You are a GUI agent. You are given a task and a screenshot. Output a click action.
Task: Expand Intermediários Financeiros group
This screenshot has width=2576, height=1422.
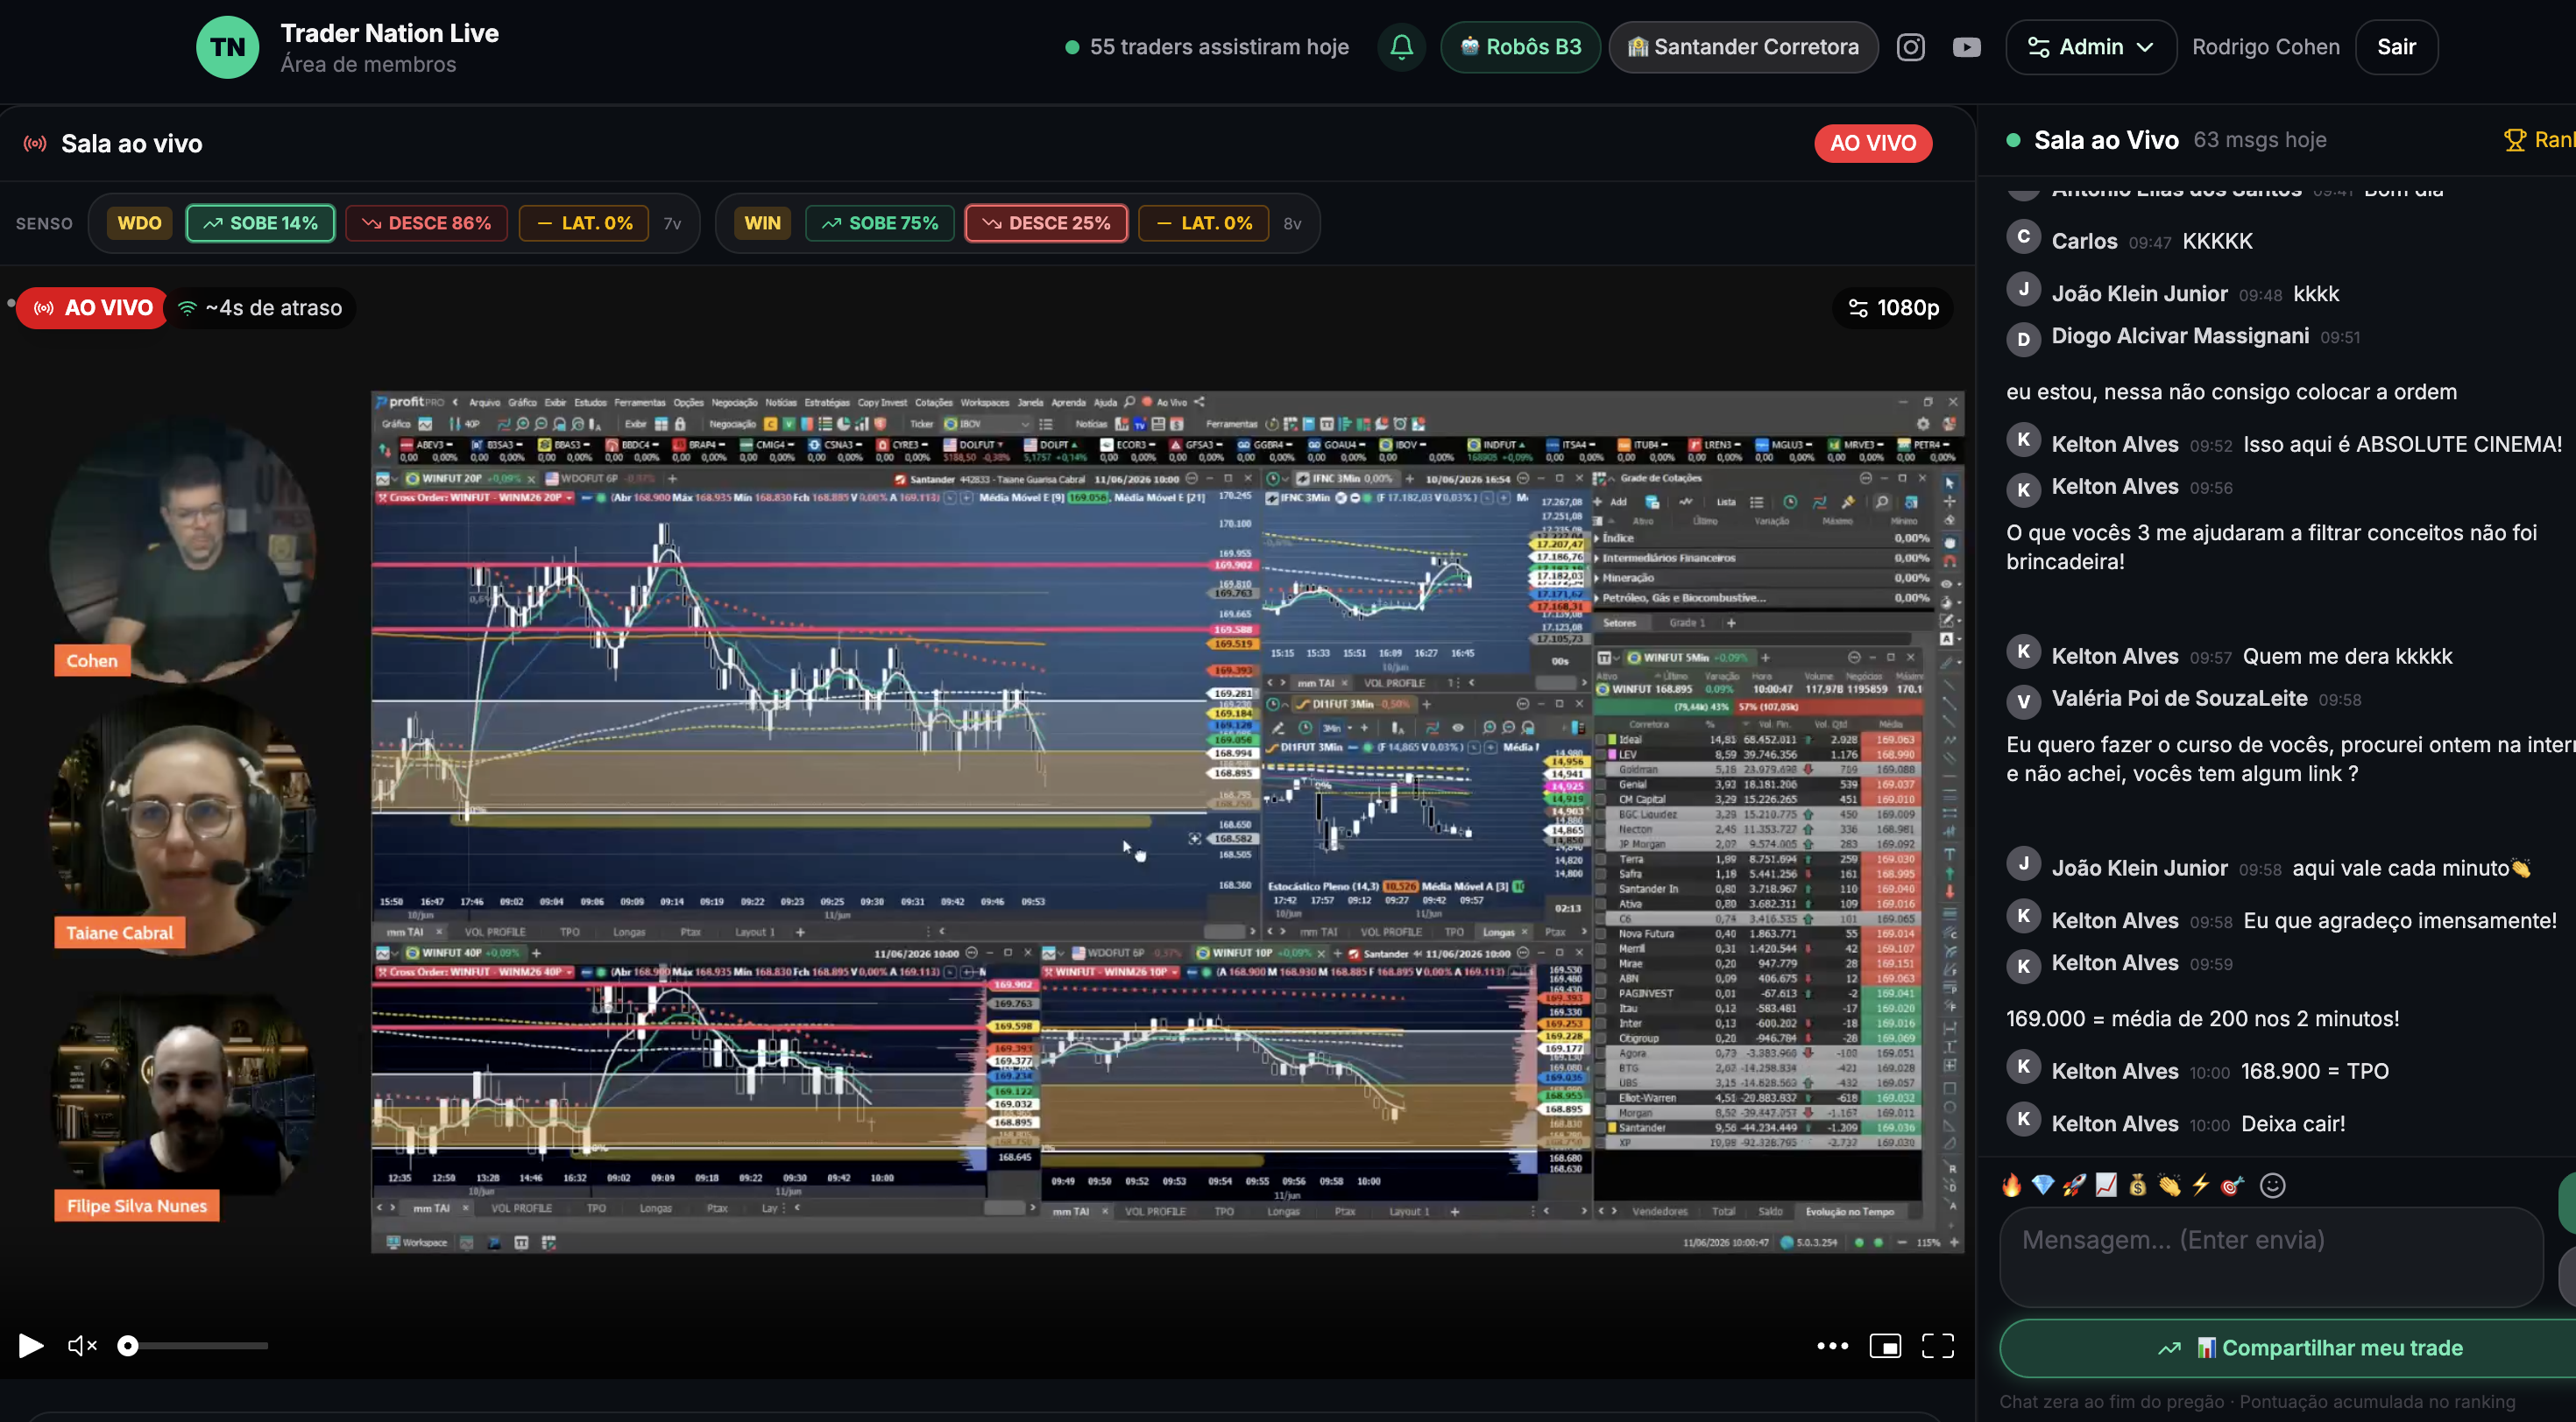point(1596,558)
